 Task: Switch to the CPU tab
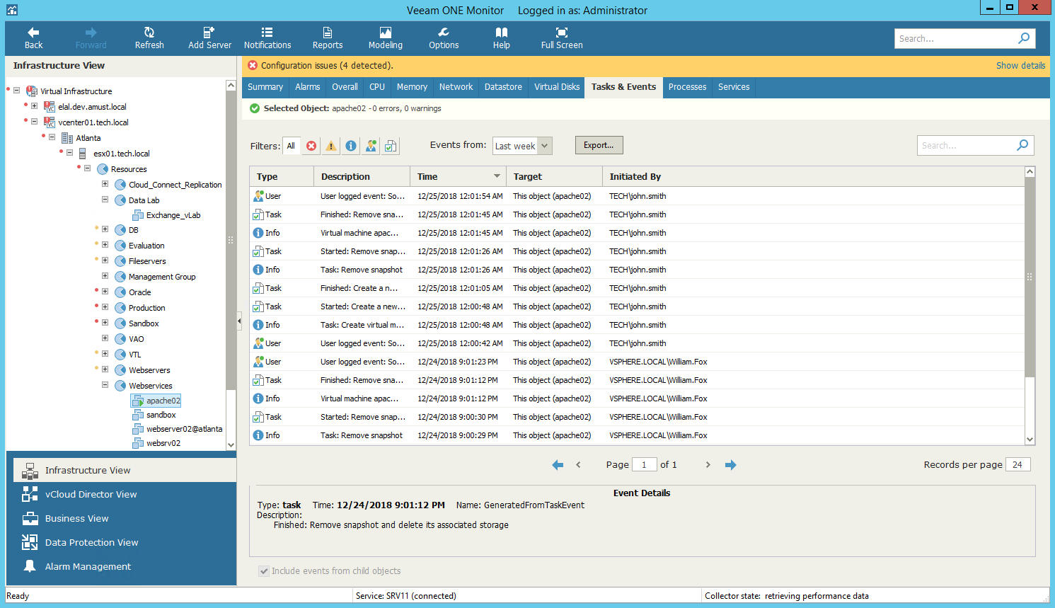coord(377,87)
